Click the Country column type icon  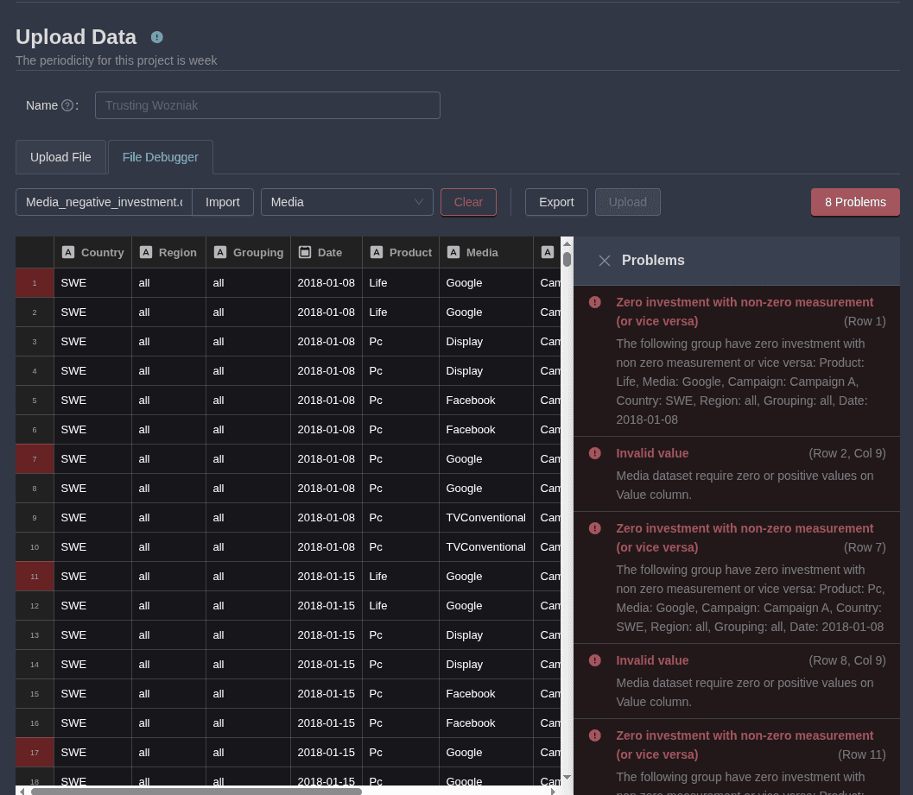pyautogui.click(x=68, y=252)
